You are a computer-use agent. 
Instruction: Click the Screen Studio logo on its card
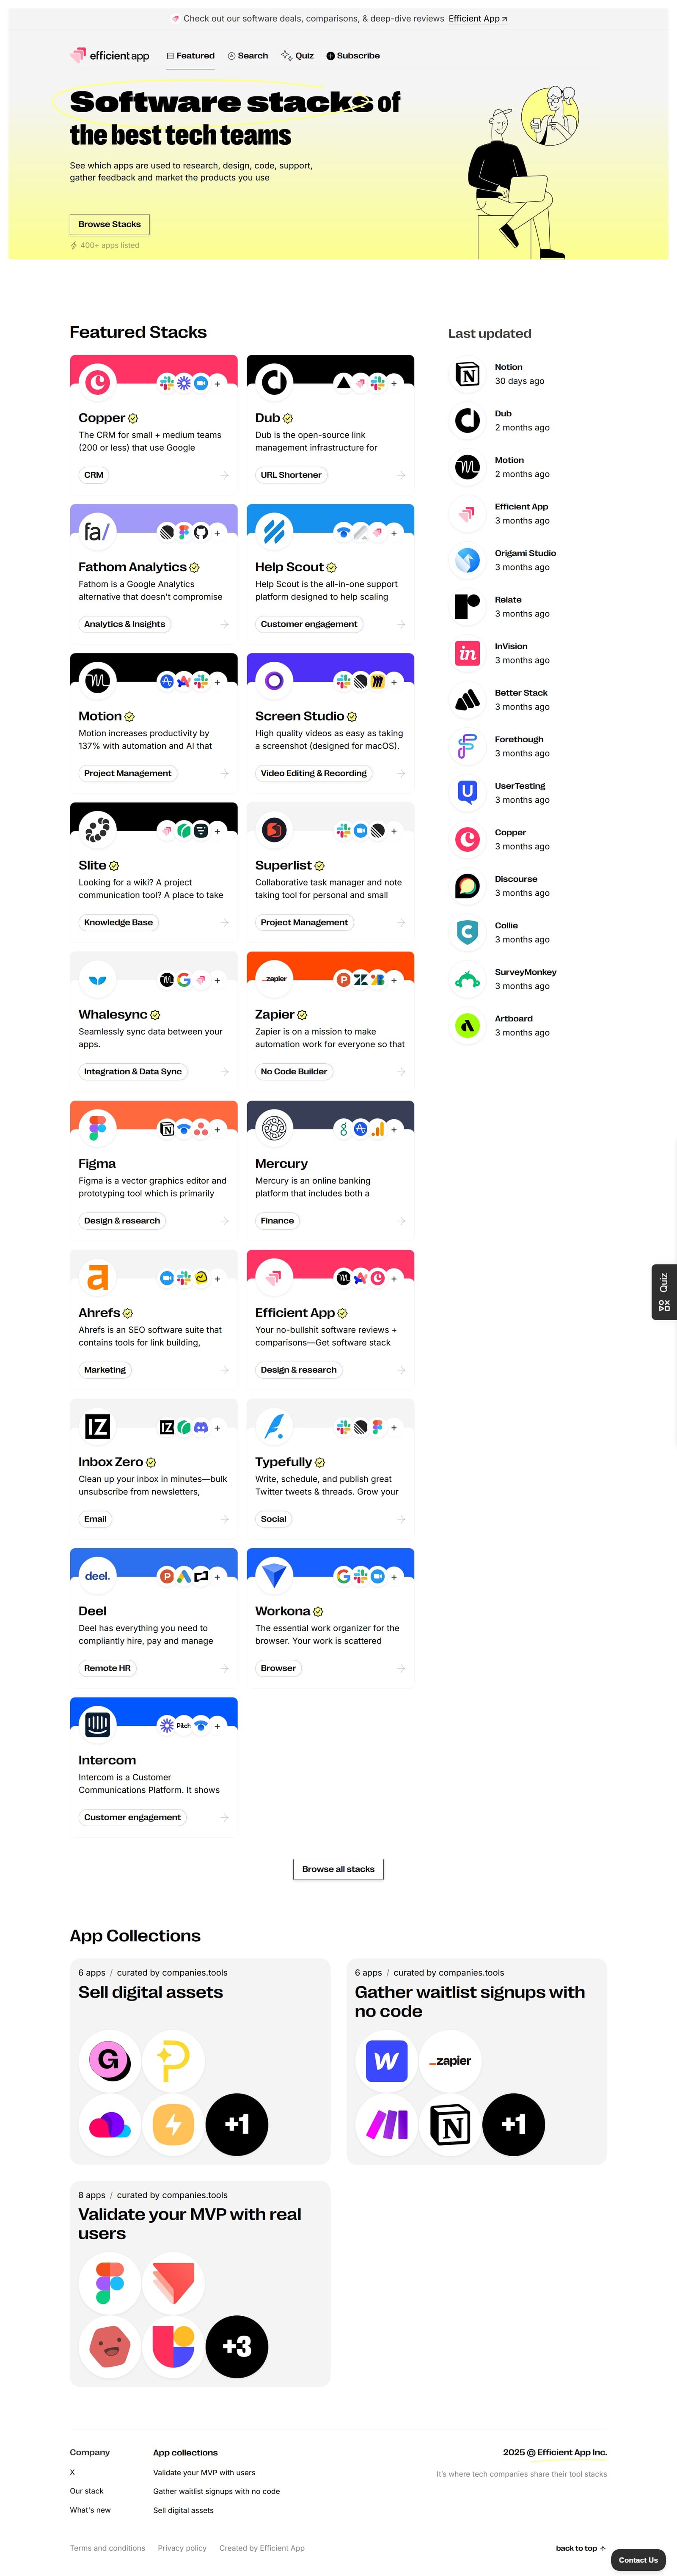pos(274,680)
